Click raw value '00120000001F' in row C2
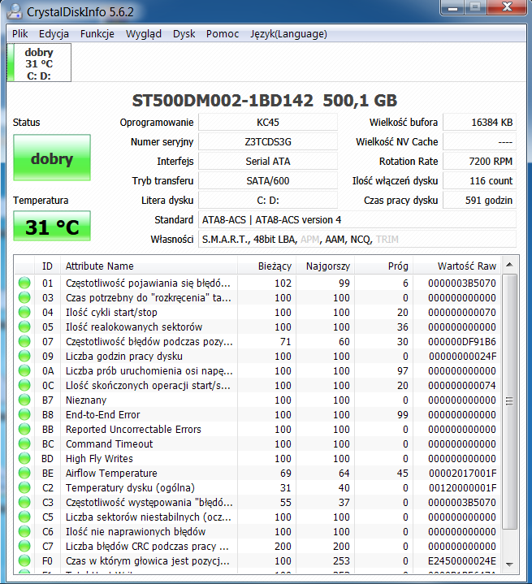This screenshot has height=584, width=532. coord(462,487)
